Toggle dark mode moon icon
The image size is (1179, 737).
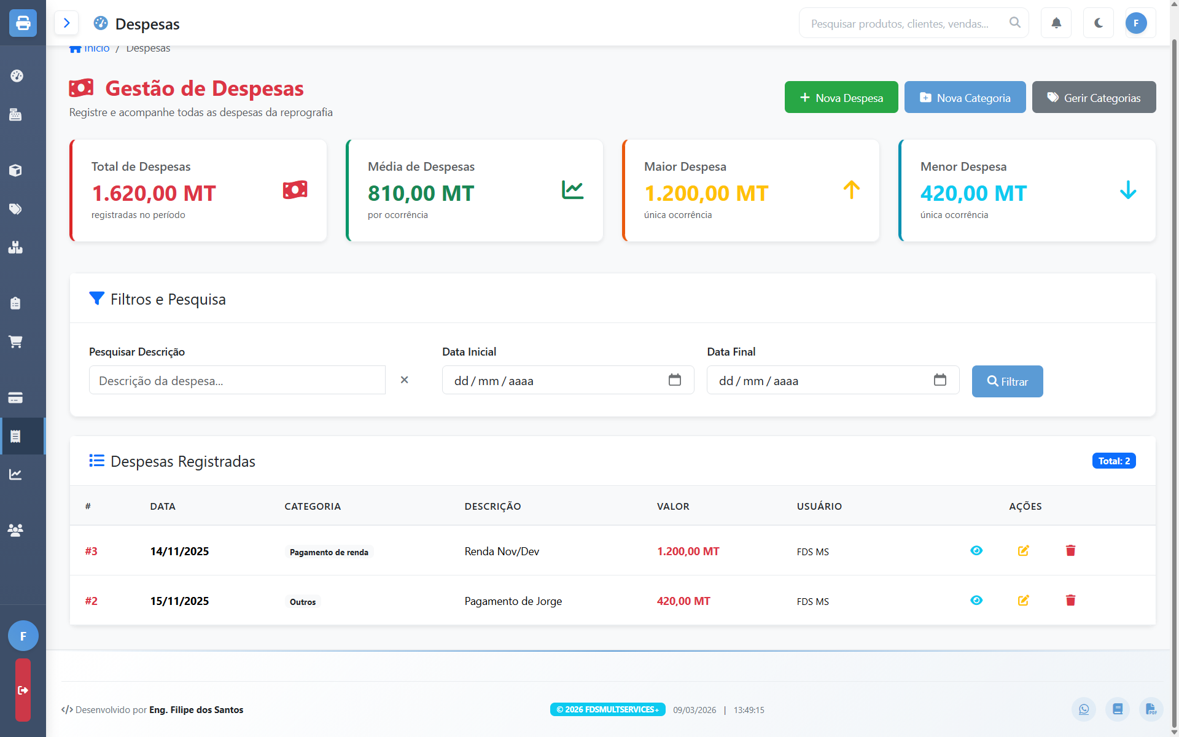(1099, 23)
